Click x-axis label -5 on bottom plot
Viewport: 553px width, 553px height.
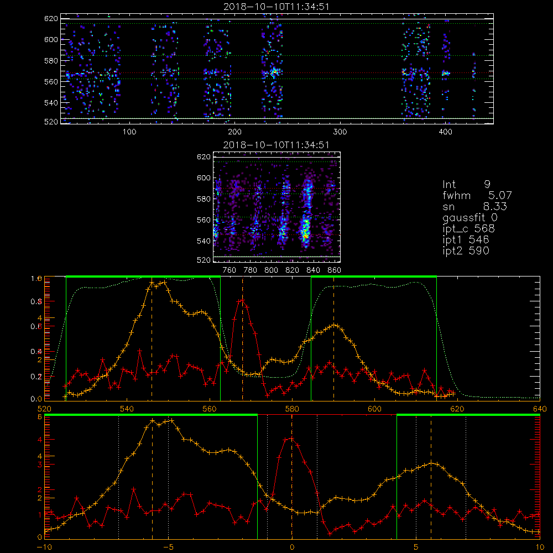click(169, 547)
